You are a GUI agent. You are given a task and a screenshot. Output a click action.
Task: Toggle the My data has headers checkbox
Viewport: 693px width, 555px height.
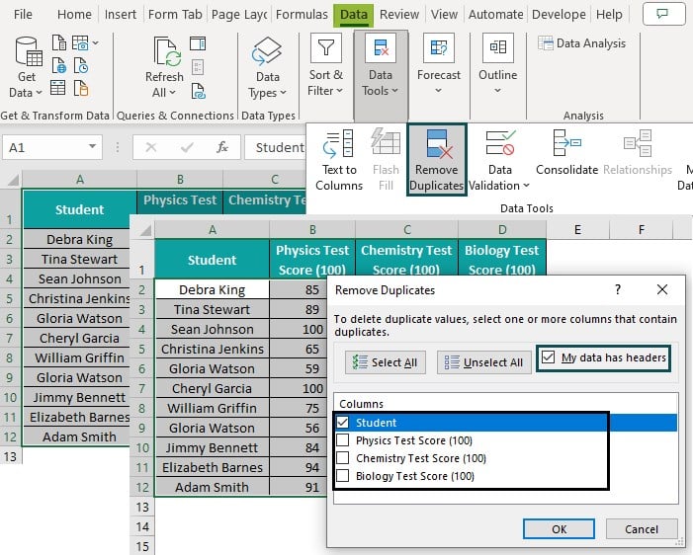[548, 357]
